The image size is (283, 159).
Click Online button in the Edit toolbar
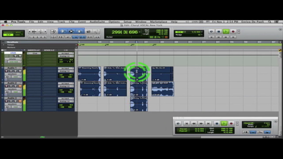211,31
